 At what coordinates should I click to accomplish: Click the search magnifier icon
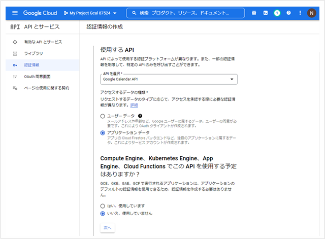134,13
